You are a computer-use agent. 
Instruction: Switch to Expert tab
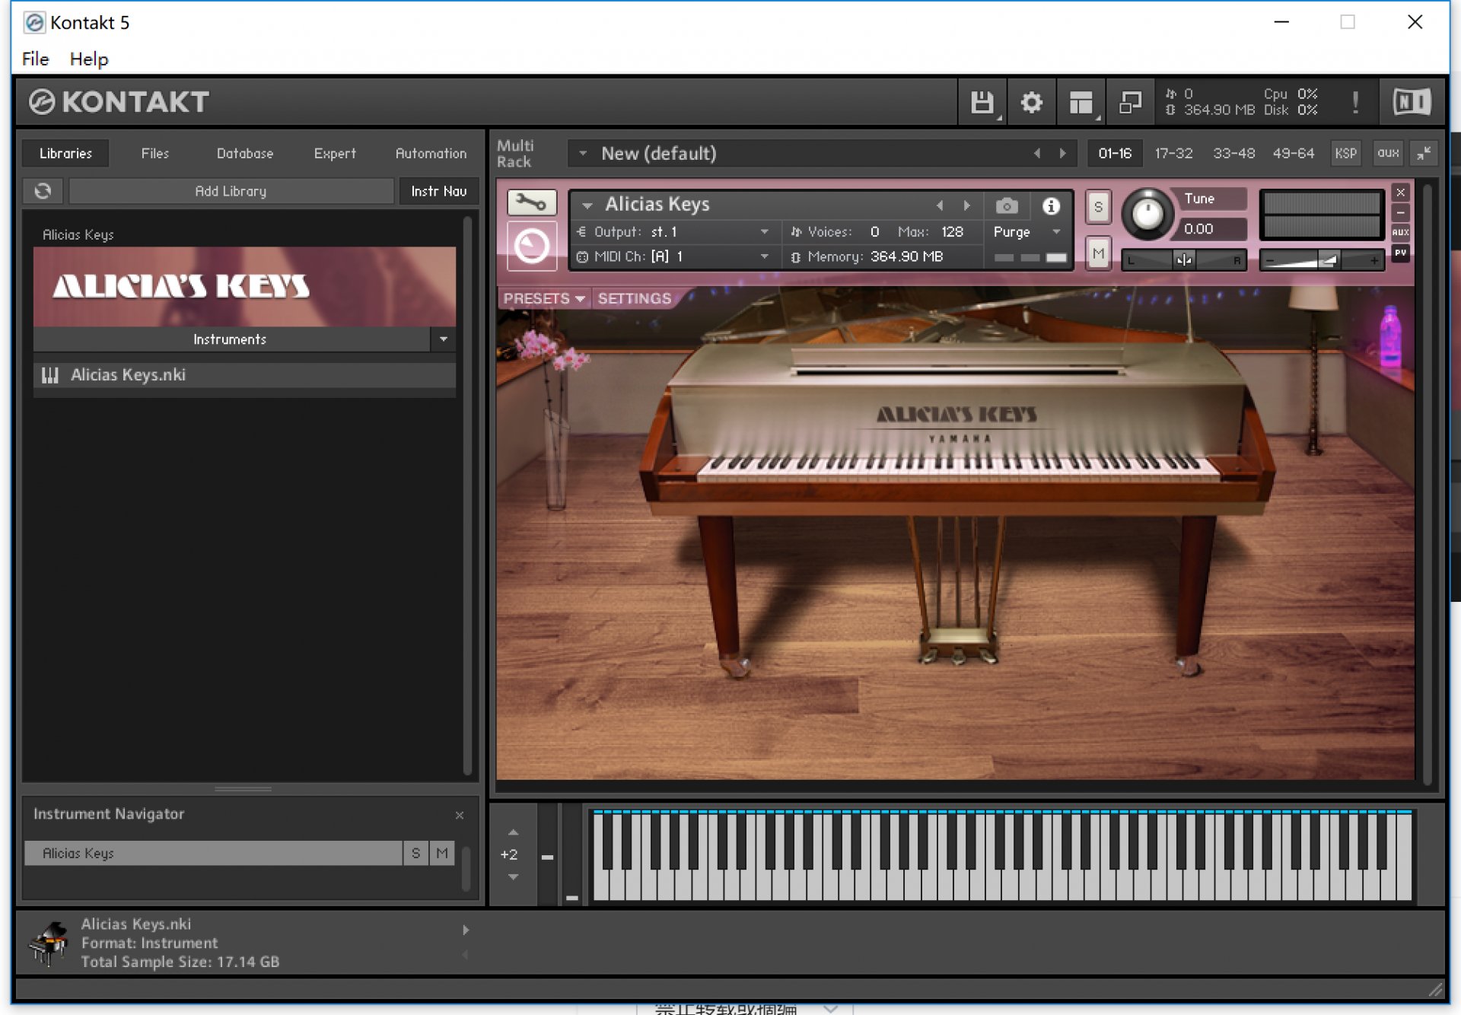pos(335,153)
